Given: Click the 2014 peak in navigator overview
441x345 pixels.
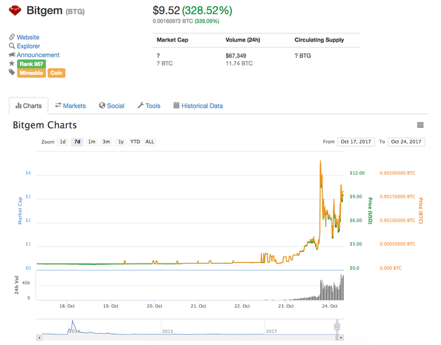Looking at the screenshot, I should point(72,322).
